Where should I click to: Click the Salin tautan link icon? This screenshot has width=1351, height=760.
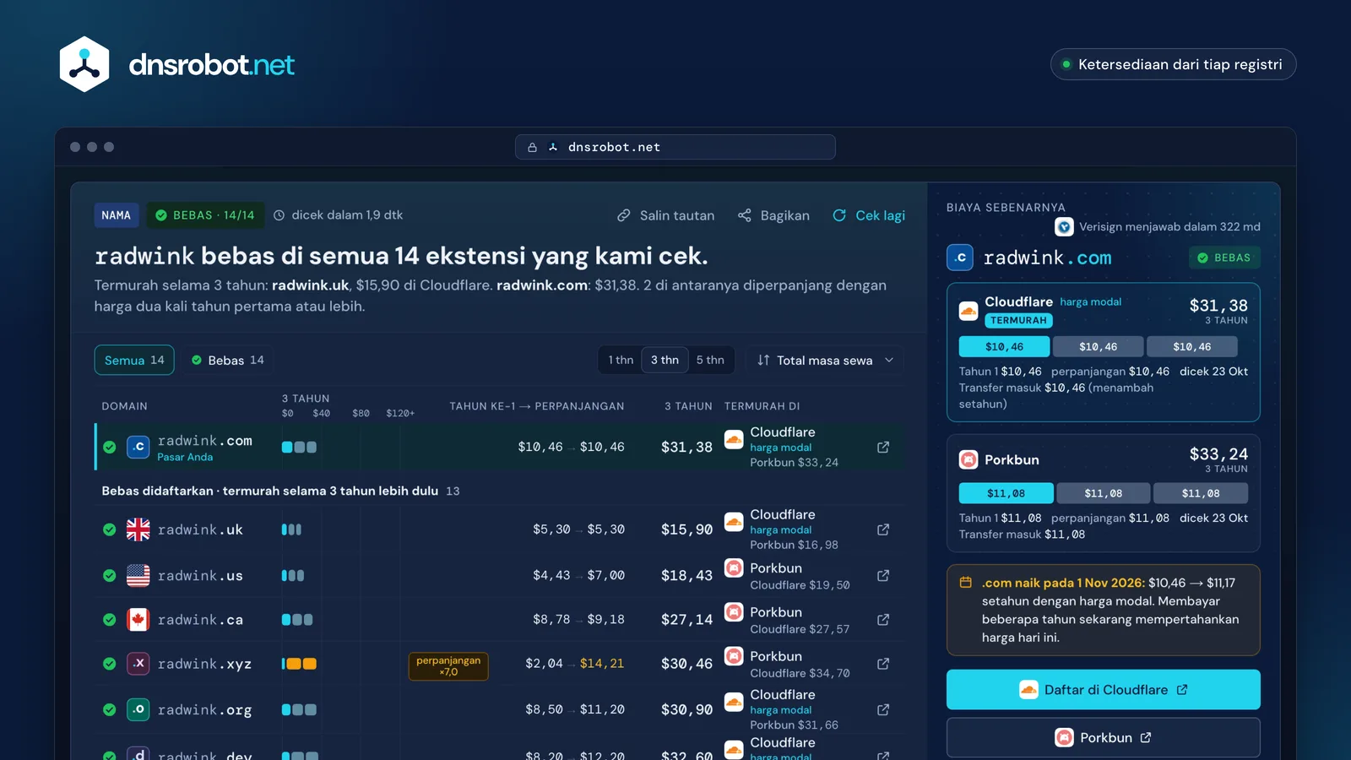coord(624,215)
